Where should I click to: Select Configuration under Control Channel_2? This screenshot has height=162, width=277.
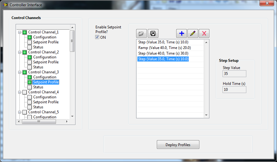[x=45, y=57]
